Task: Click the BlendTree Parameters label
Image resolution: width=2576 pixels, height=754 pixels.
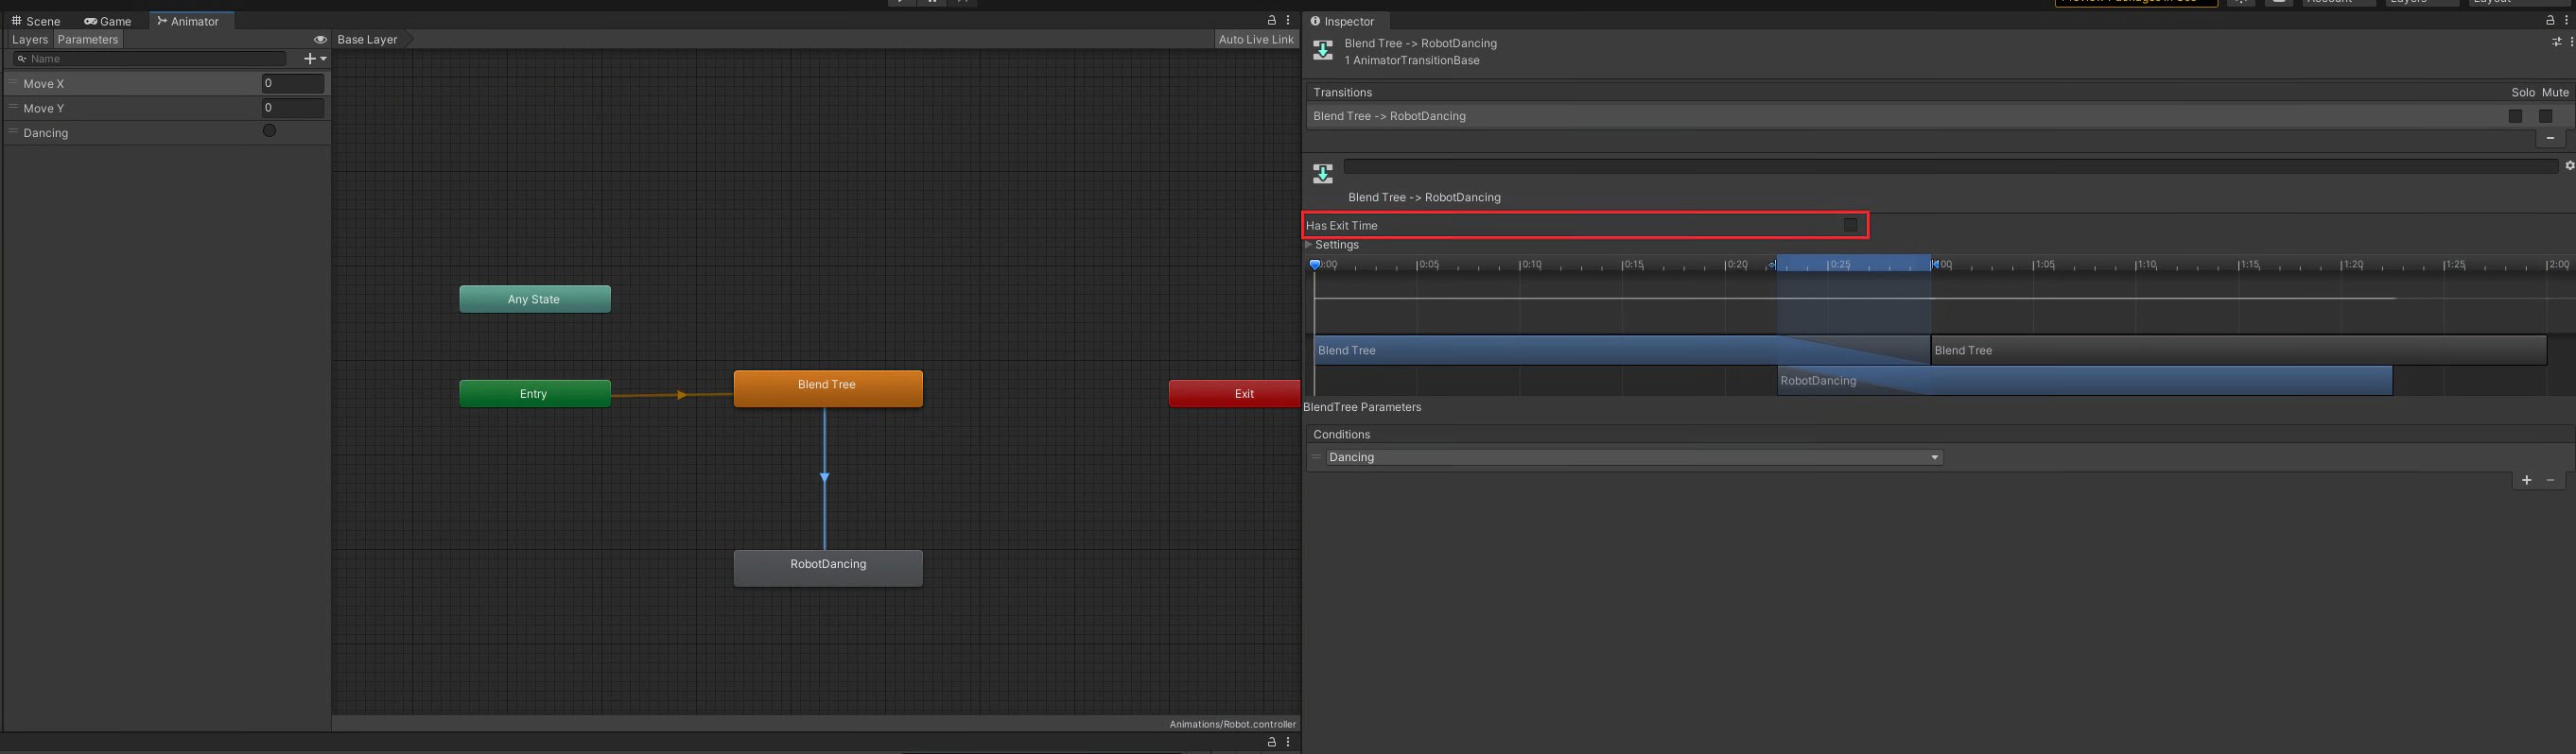Action: tap(1362, 407)
